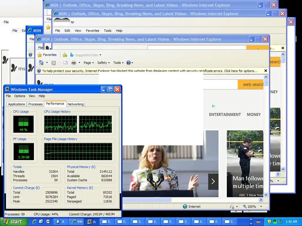
Task: Open Task Manager Help menu
Action: [x=42, y=96]
